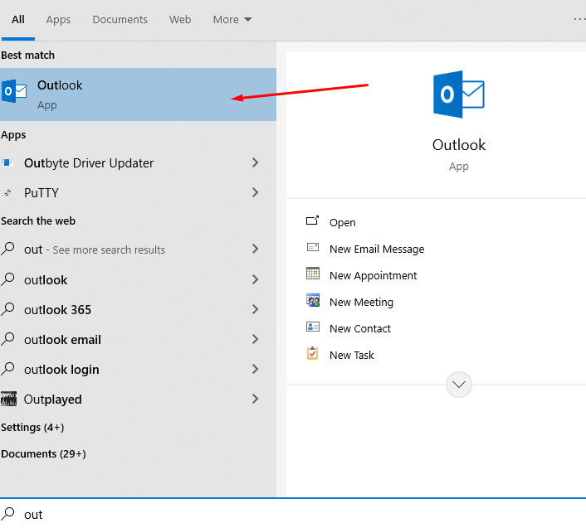Click magnifier icon beside 'outlook email'
Screen dimensions: 586x528
pos(7,339)
